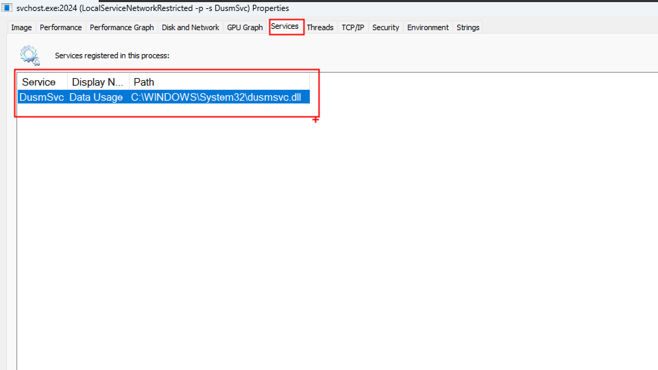Screen dimensions: 658x370
Task: Click the Display Name column header
Action: 98,82
